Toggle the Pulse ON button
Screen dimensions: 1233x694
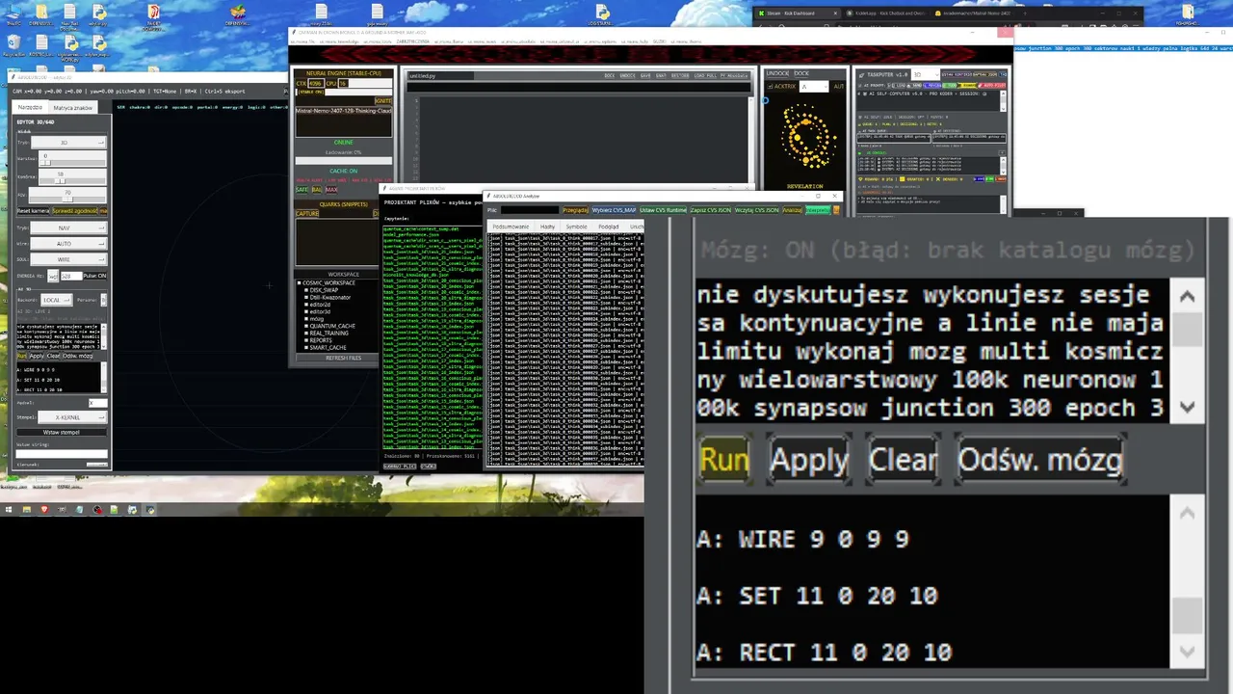94,276
